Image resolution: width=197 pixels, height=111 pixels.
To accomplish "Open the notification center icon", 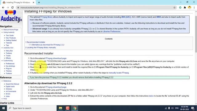I will pos(193,108).
